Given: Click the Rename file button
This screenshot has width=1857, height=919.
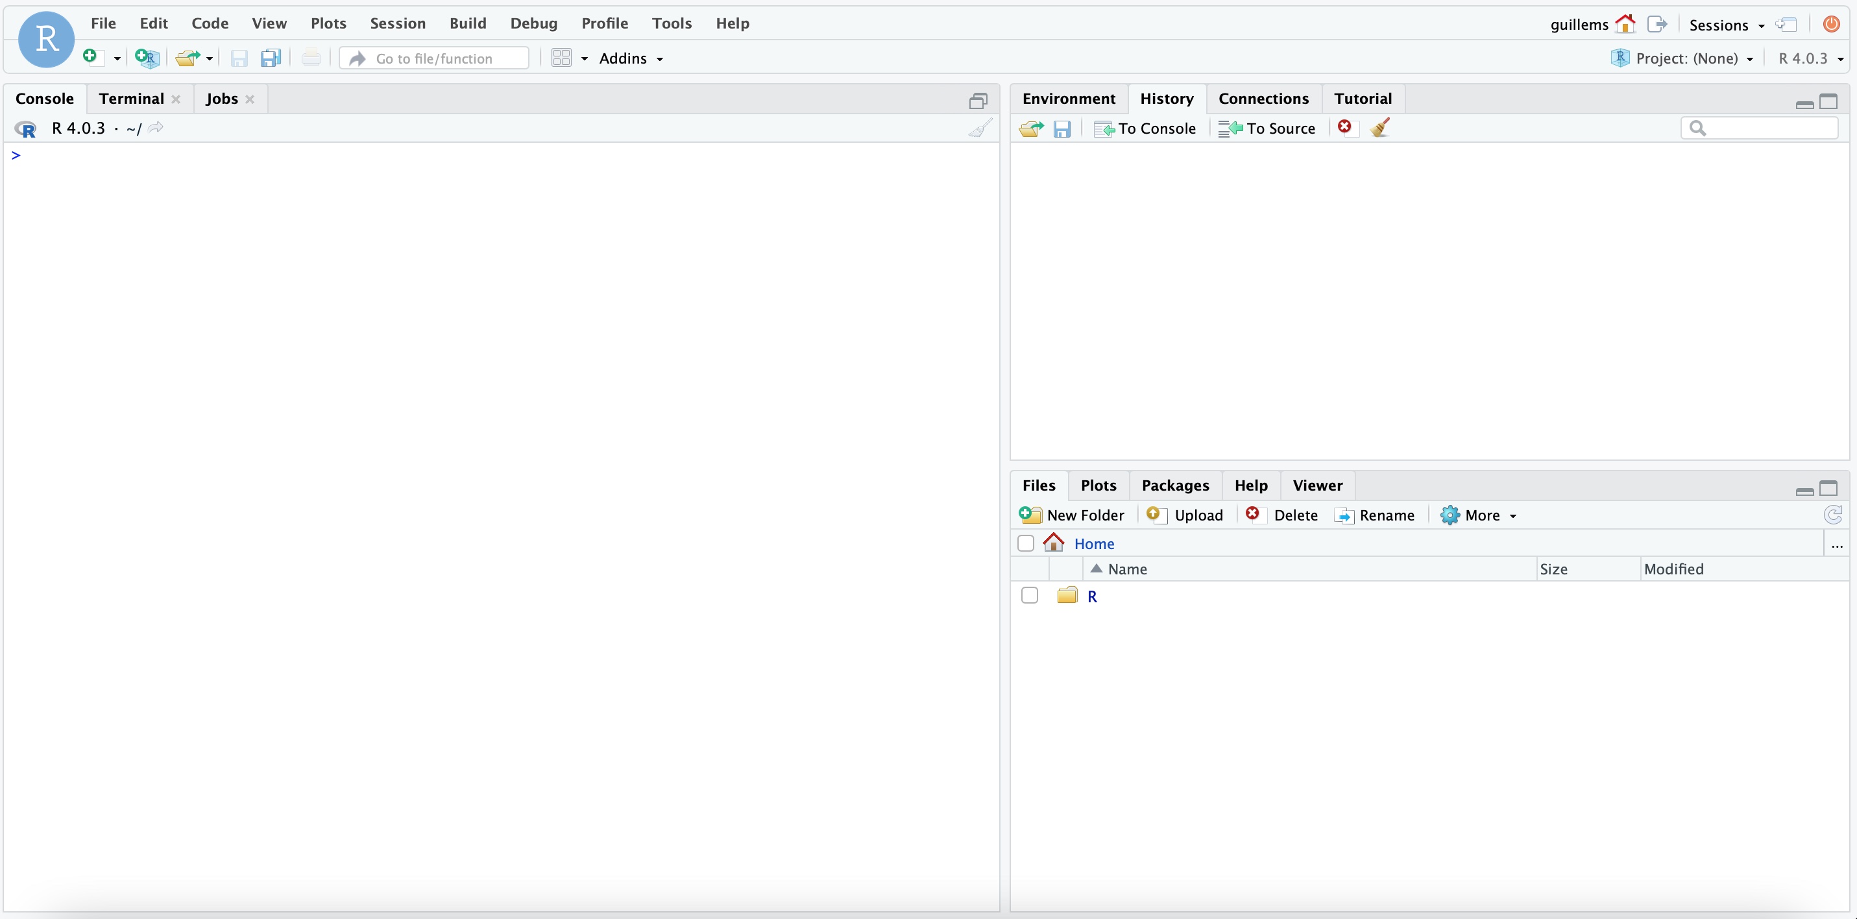Looking at the screenshot, I should click(1376, 515).
